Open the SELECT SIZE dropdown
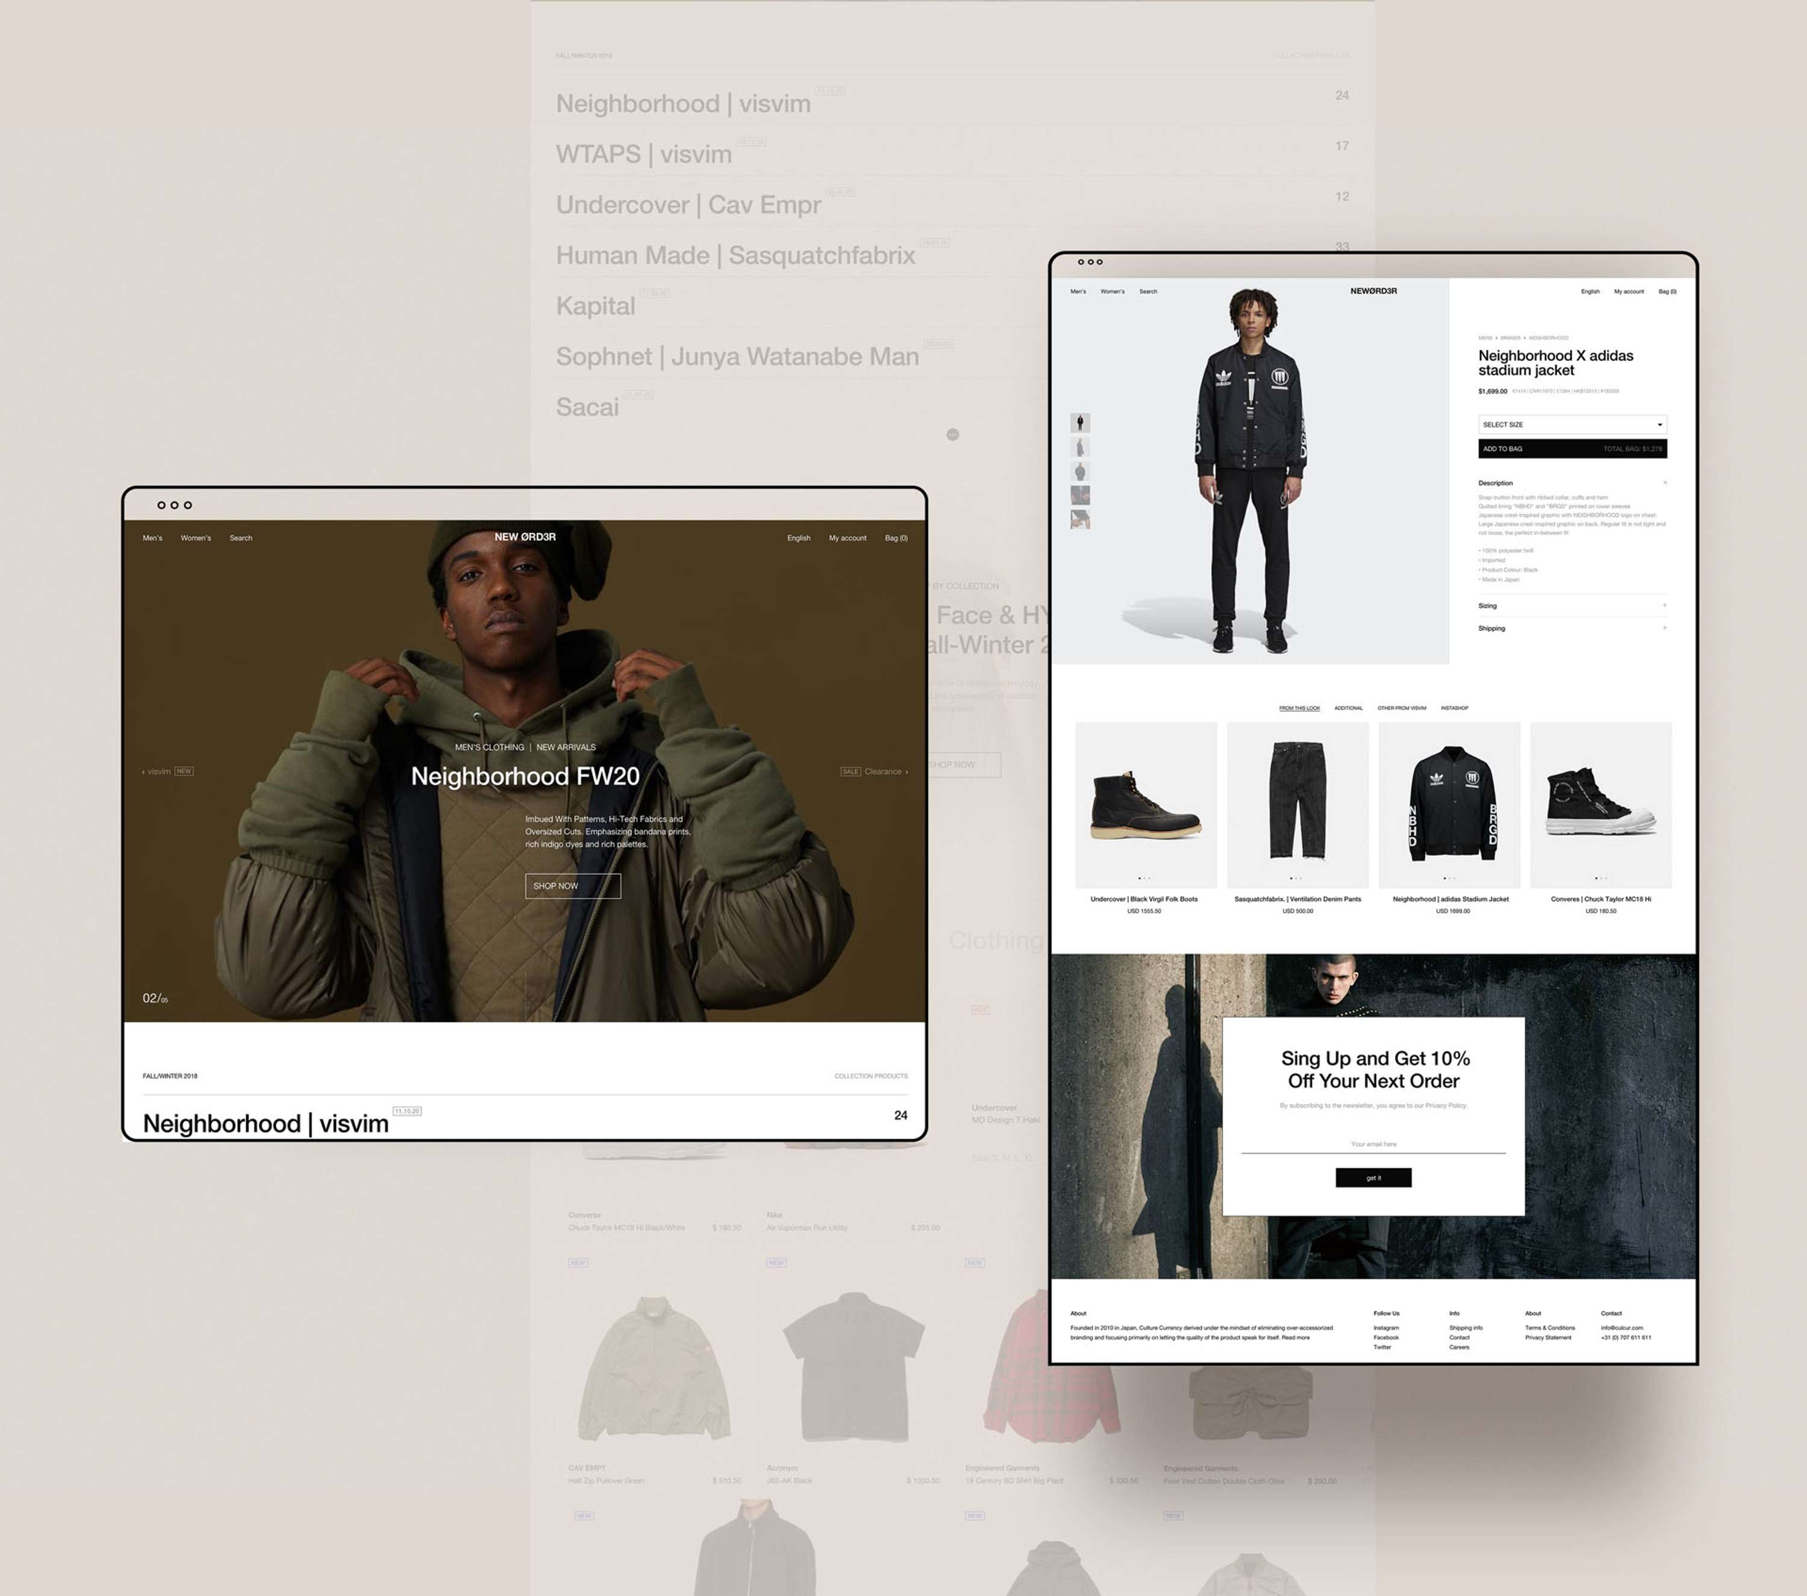Screen dimensions: 1807x1596 1573,425
